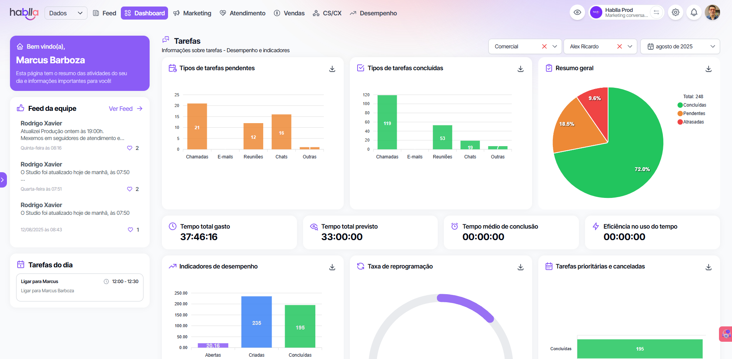
Task: Click the account switch arrows icon
Action: pos(656,13)
